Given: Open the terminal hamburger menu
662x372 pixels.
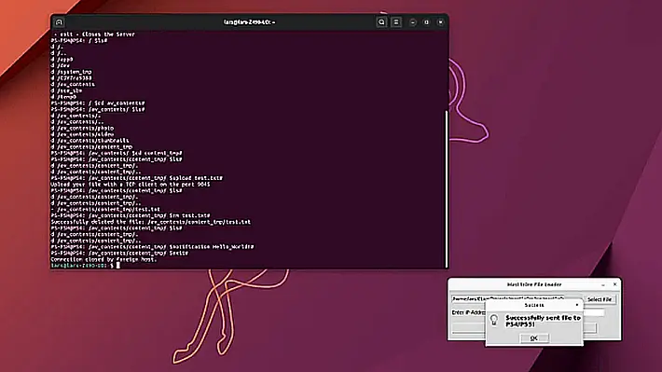Looking at the screenshot, I should 396,22.
